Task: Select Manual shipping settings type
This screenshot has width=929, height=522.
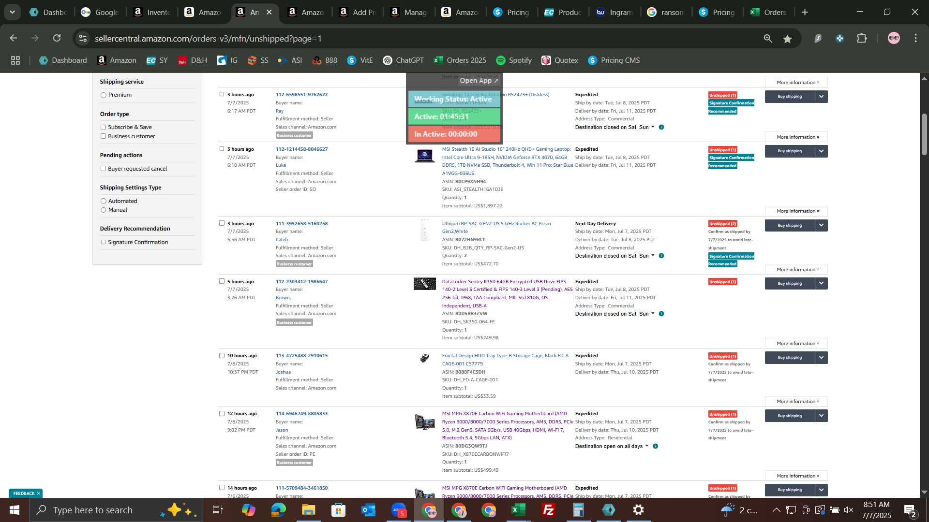Action: tap(103, 210)
